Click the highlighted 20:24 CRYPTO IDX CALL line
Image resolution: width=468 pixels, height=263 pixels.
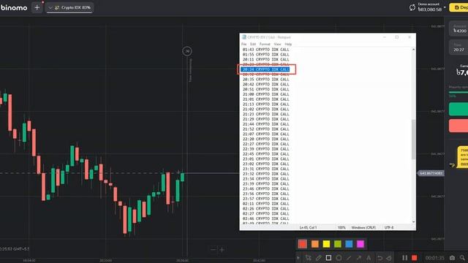click(x=266, y=69)
